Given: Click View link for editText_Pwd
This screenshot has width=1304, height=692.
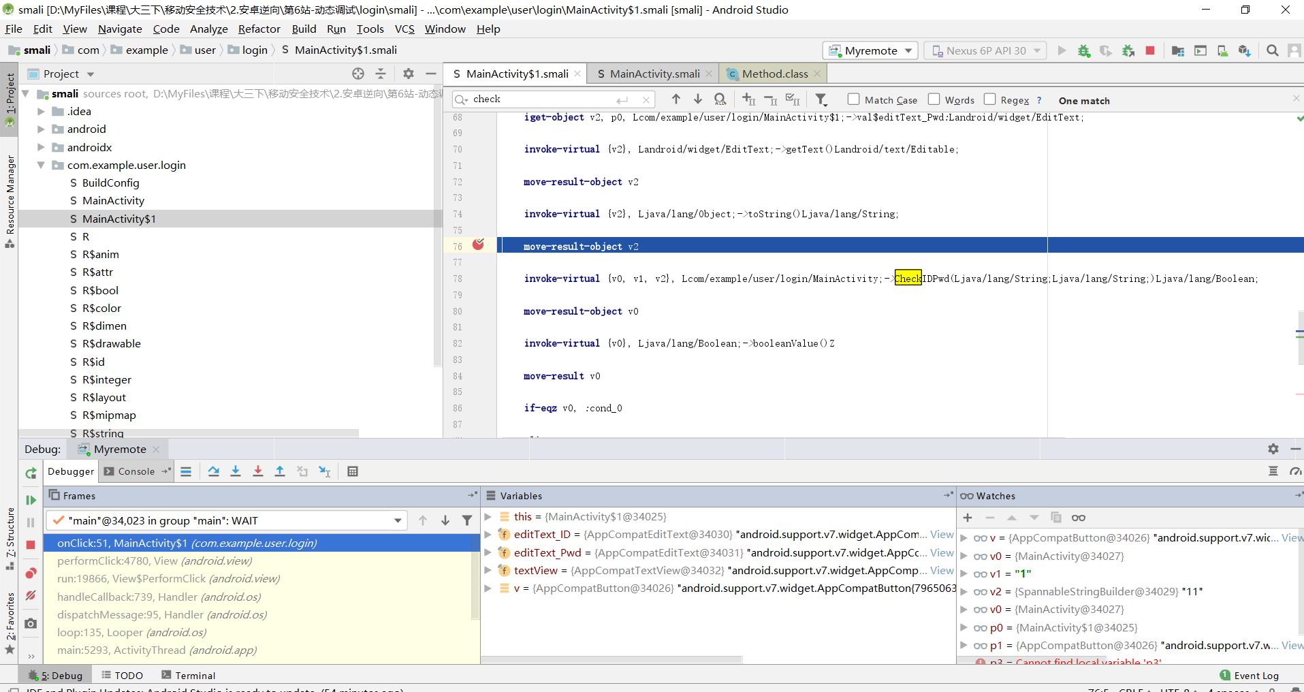Looking at the screenshot, I should [942, 552].
